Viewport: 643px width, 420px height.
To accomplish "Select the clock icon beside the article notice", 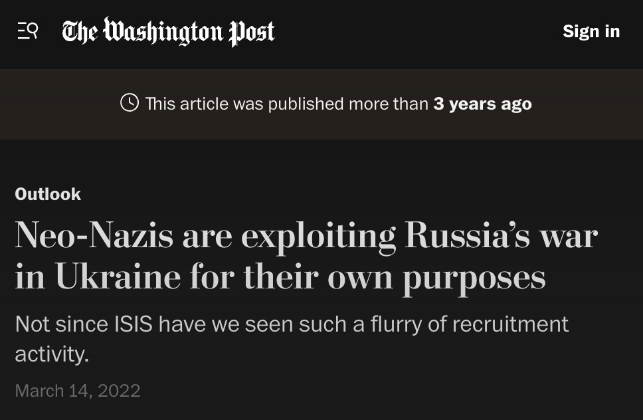I will coord(130,104).
